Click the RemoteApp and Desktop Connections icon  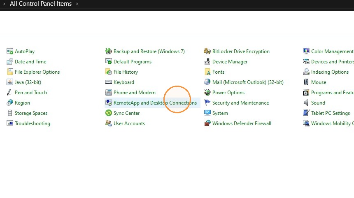(109, 103)
